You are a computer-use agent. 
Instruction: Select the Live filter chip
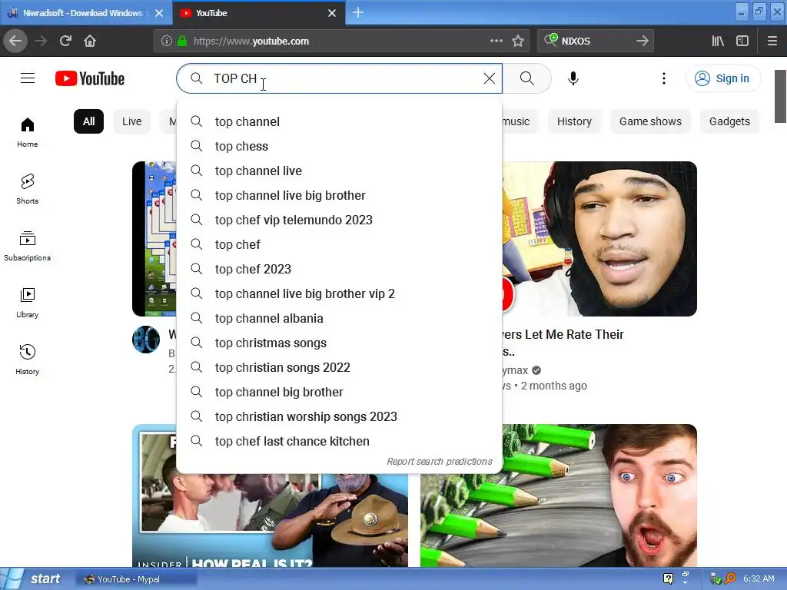tap(132, 121)
